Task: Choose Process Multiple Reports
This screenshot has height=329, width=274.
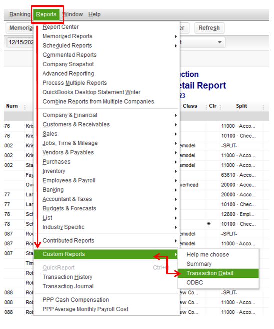Action: click(107, 83)
